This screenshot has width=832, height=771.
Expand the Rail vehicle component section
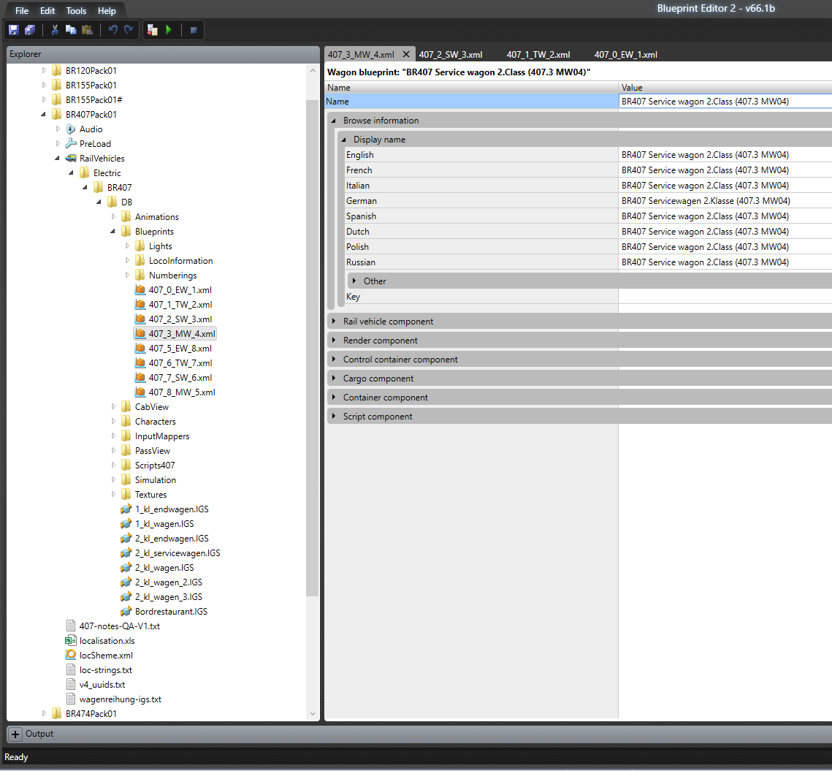click(334, 322)
